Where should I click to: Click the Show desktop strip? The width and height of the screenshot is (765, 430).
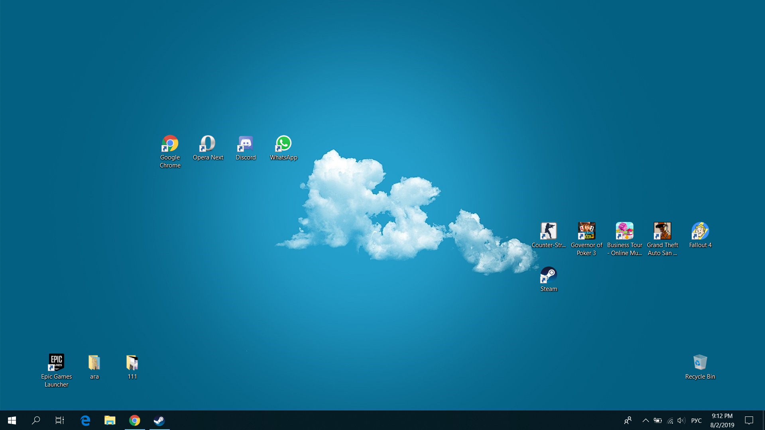point(763,420)
